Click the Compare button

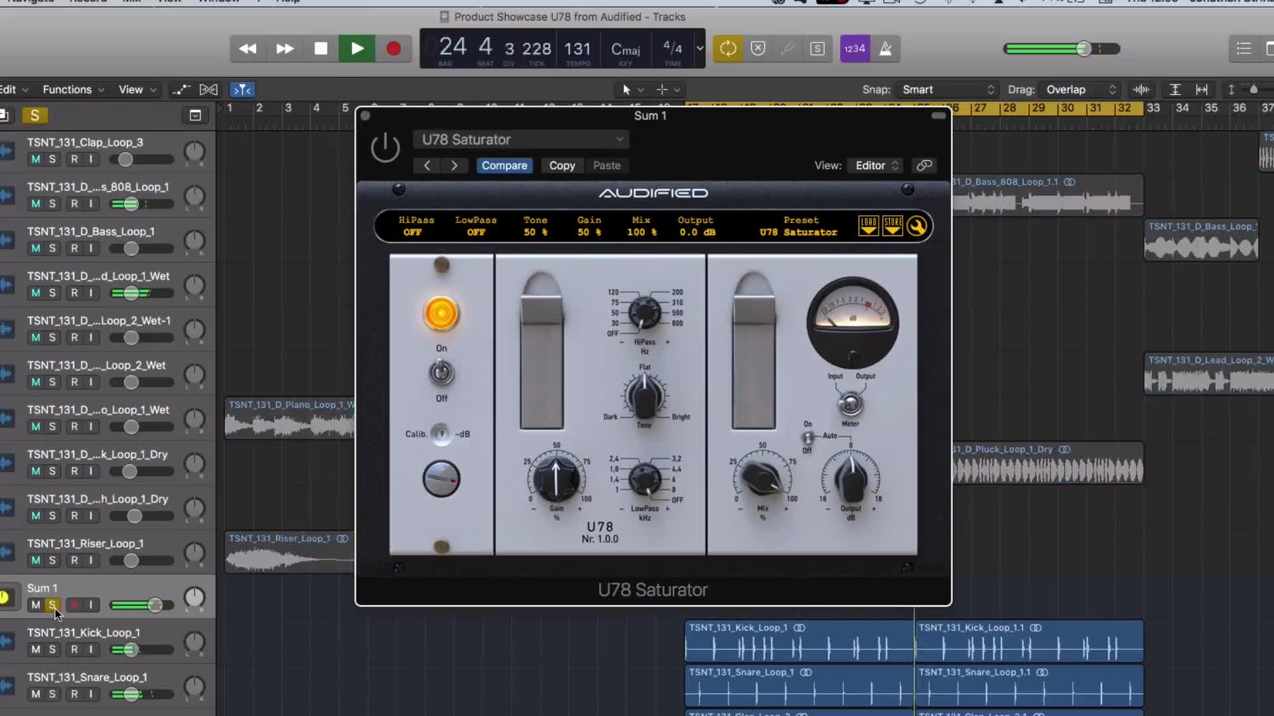click(504, 166)
